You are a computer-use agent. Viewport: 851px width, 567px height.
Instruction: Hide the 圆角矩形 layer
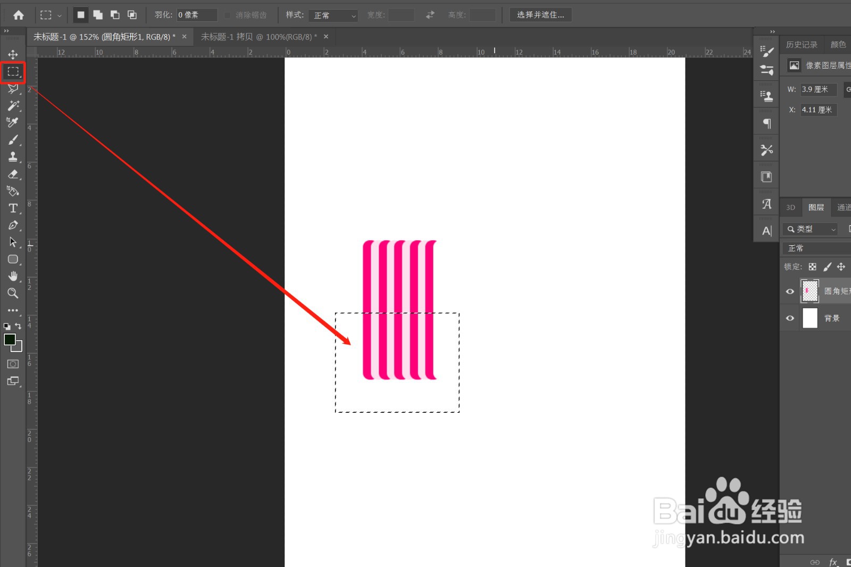tap(790, 291)
